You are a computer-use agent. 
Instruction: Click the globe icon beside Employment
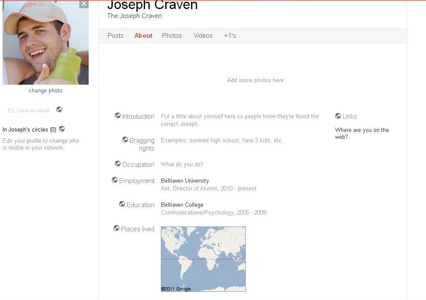[x=114, y=180]
